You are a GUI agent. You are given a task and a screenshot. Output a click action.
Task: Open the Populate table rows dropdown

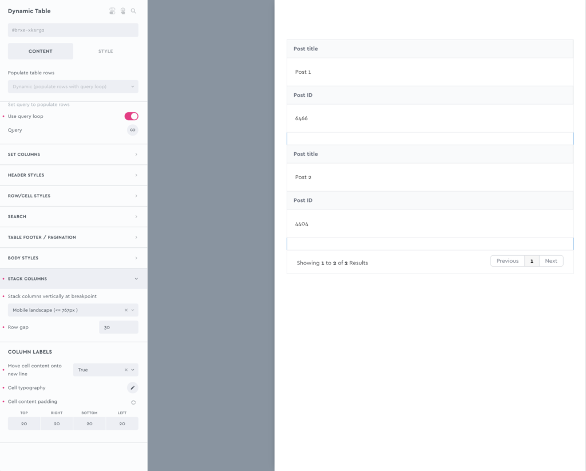(73, 86)
